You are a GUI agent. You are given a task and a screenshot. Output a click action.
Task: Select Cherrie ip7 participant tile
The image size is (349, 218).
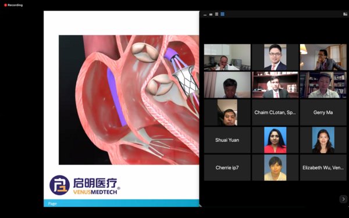[227, 167]
